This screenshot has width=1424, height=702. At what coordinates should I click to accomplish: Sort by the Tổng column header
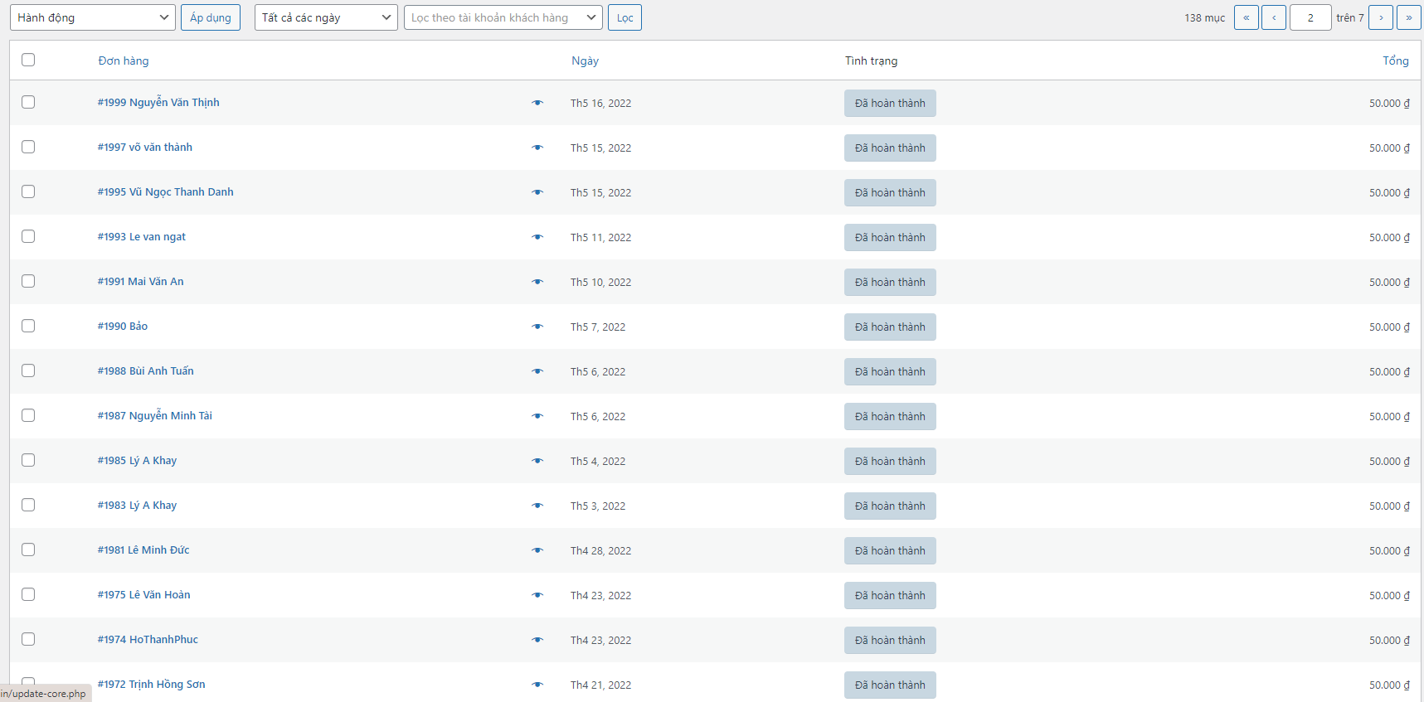point(1395,61)
